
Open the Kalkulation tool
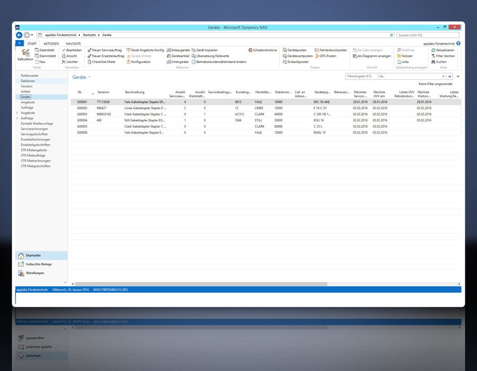pyautogui.click(x=25, y=55)
